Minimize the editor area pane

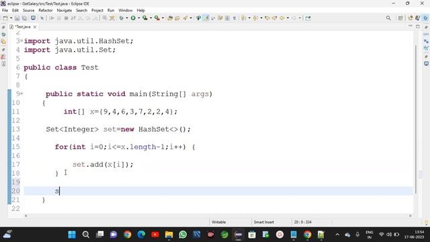click(x=411, y=26)
